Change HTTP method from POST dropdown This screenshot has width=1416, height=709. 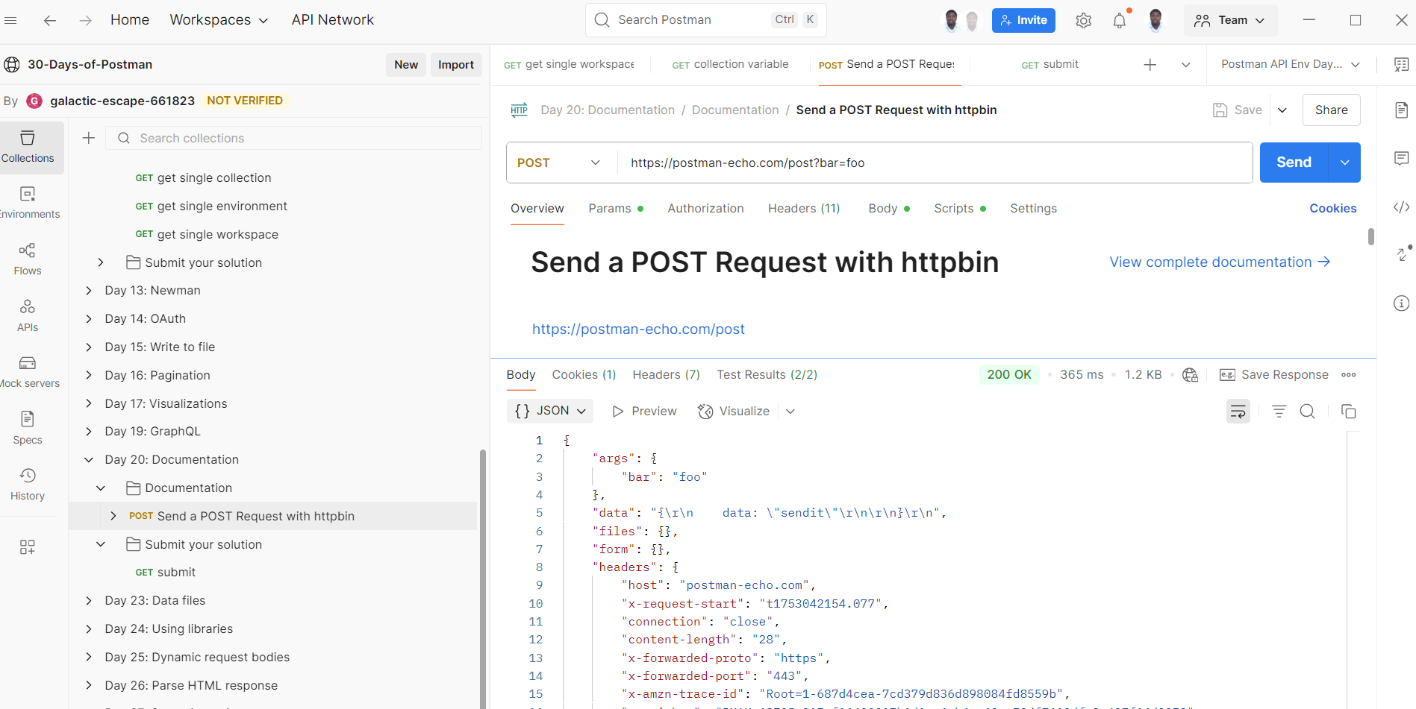click(x=559, y=163)
